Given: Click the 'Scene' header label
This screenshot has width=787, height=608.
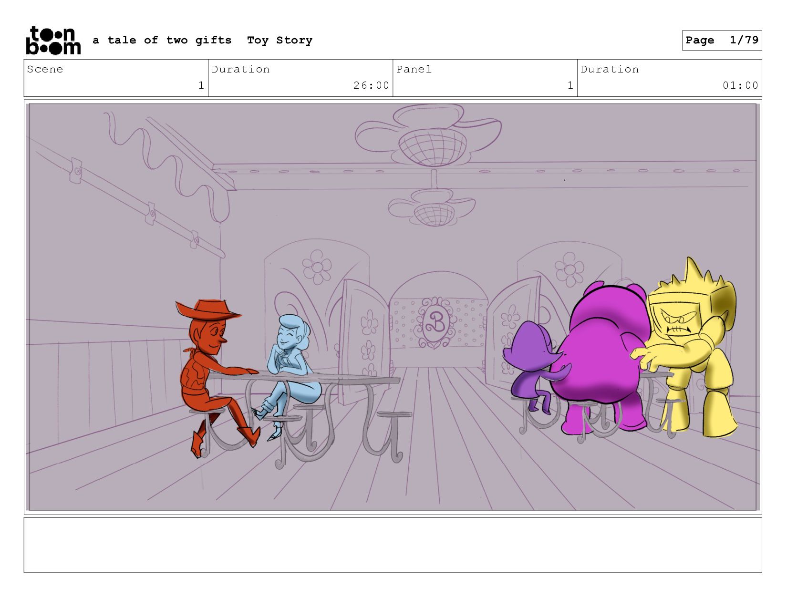Looking at the screenshot, I should [45, 69].
